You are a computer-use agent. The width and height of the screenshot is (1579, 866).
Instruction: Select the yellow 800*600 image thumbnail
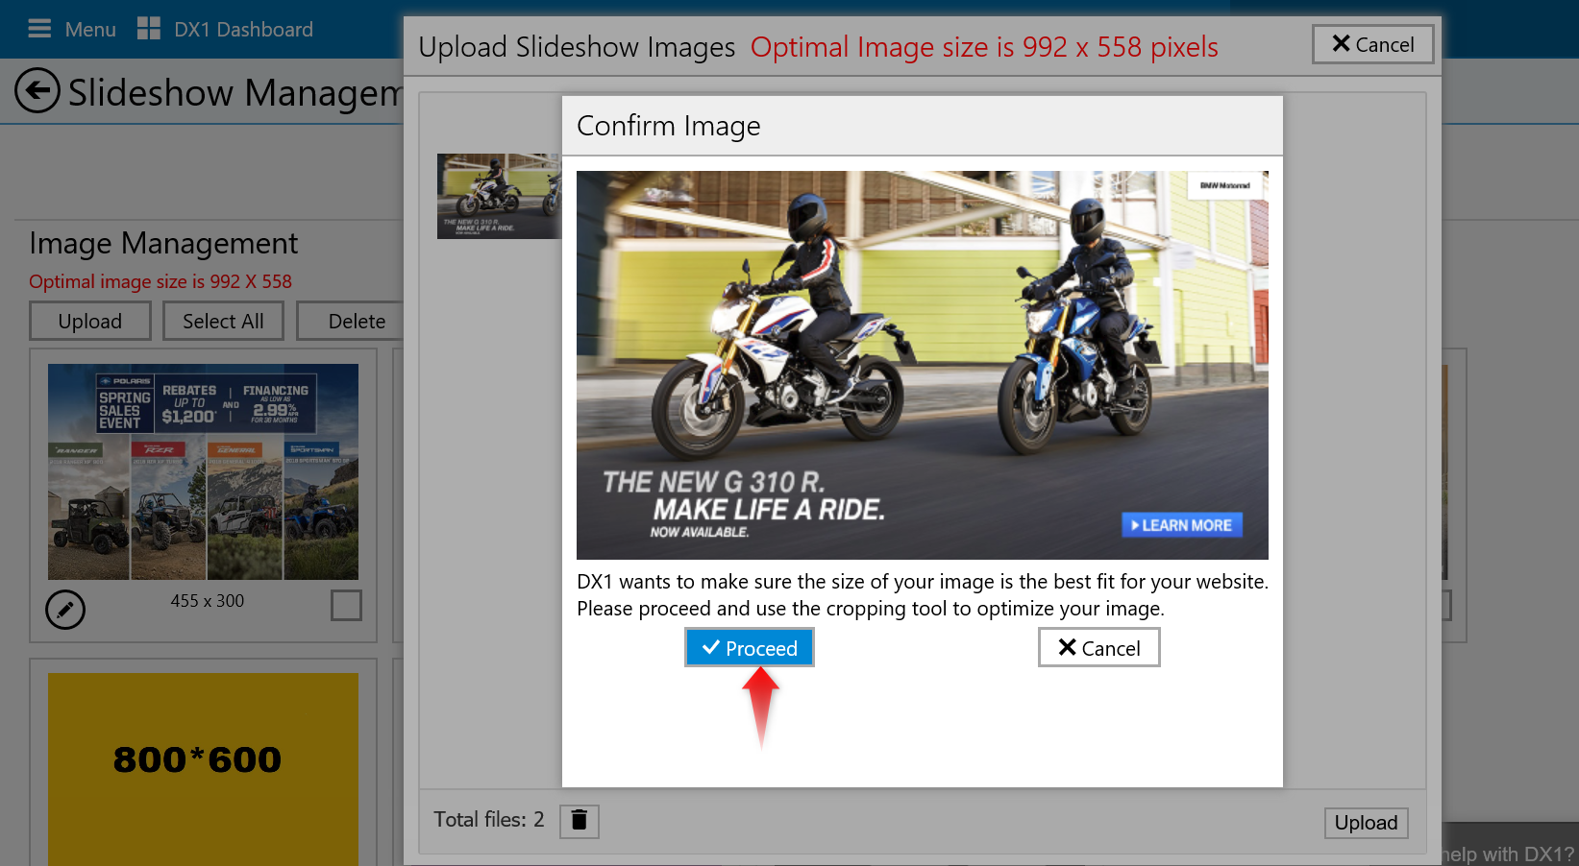click(x=203, y=769)
